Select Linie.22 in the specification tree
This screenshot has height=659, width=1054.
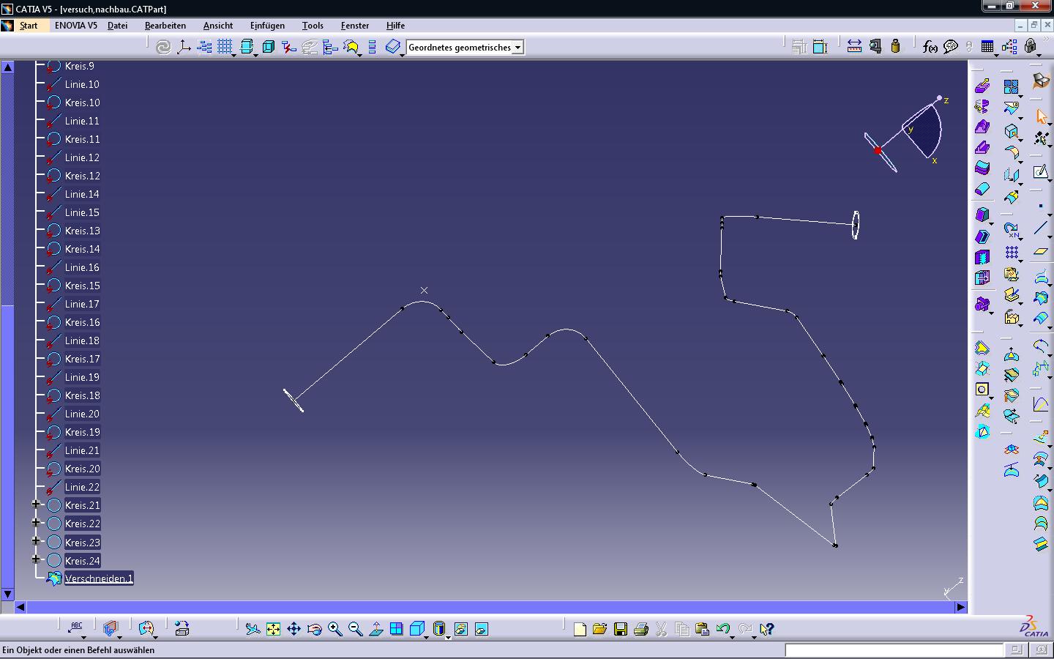(x=82, y=487)
